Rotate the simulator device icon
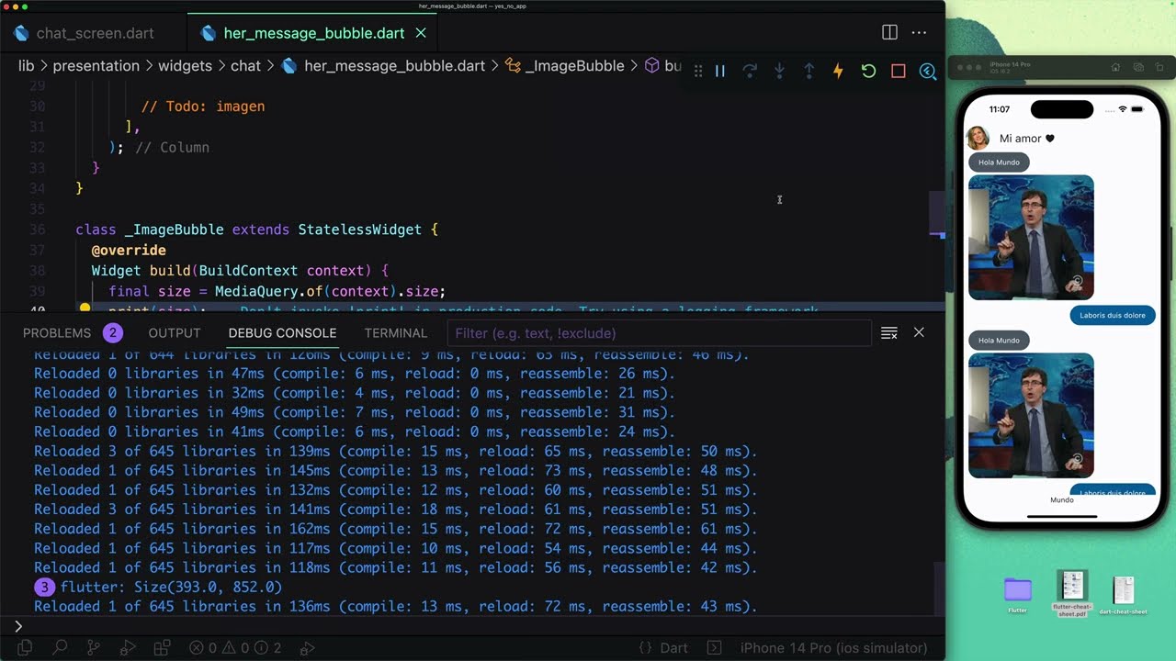 coord(1159,67)
